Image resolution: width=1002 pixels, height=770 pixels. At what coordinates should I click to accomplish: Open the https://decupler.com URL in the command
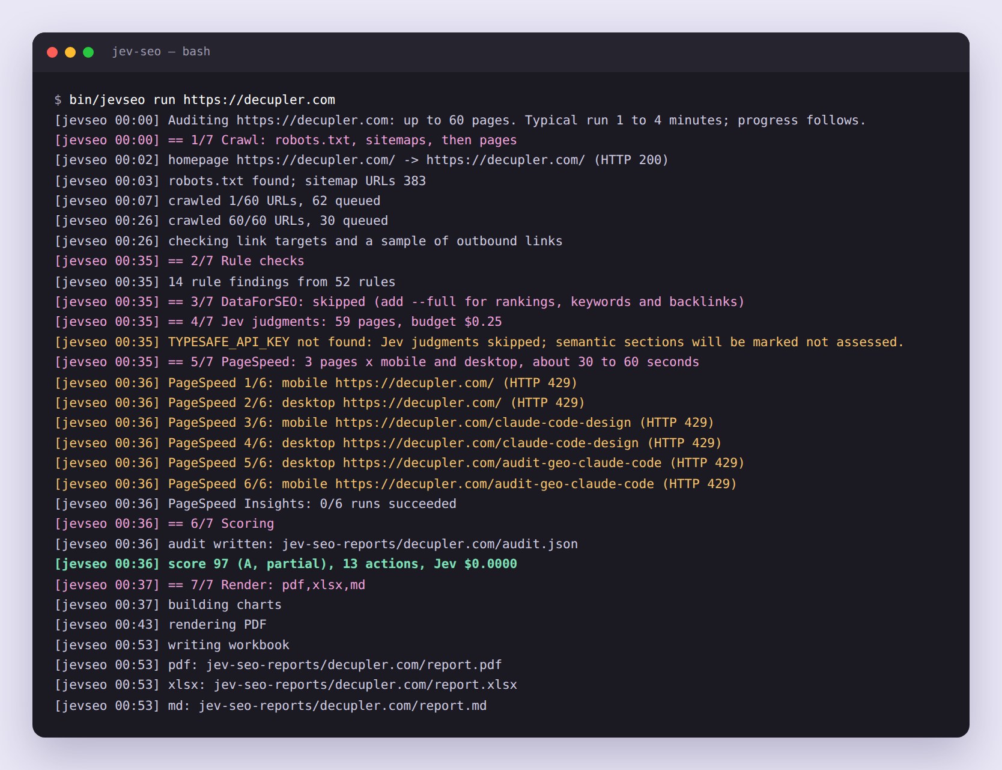click(x=260, y=100)
